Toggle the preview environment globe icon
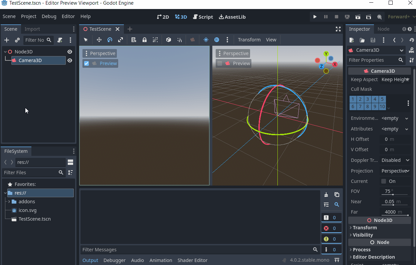 [x=217, y=40]
